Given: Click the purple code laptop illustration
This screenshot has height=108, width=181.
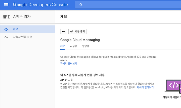Looking at the screenshot, I should pos(173,86).
